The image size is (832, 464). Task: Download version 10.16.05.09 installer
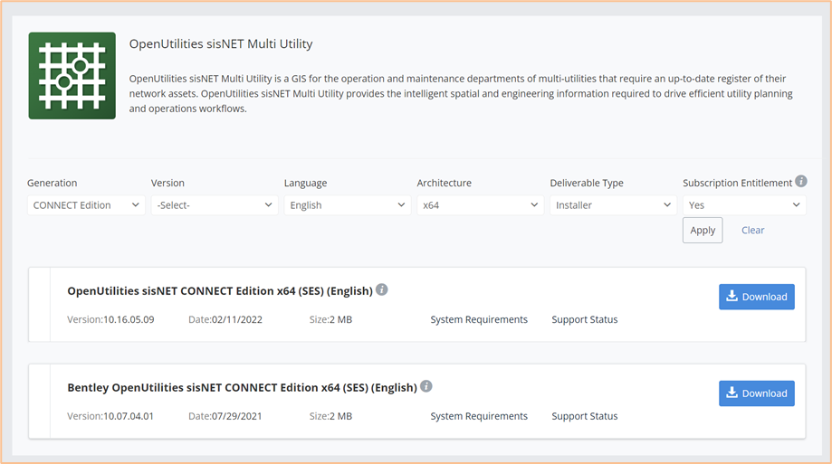click(x=757, y=297)
